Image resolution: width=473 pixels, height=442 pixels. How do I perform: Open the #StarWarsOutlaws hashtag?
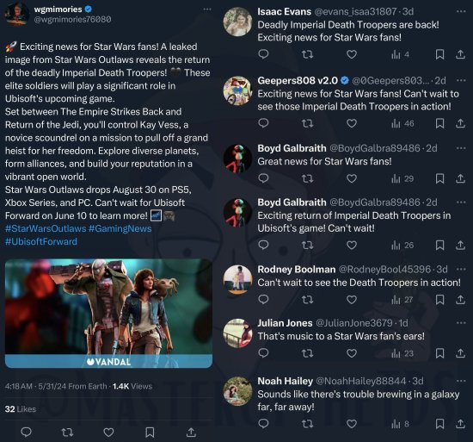(46, 228)
